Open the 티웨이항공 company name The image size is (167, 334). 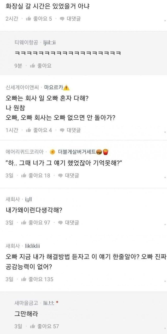[26, 43]
